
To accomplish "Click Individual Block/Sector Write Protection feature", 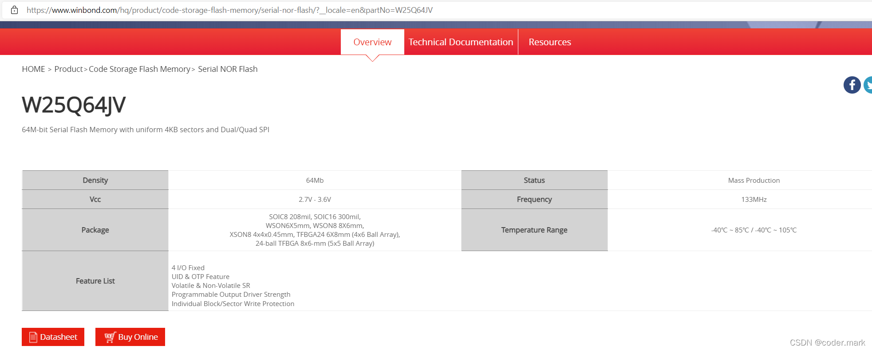I will 233,304.
